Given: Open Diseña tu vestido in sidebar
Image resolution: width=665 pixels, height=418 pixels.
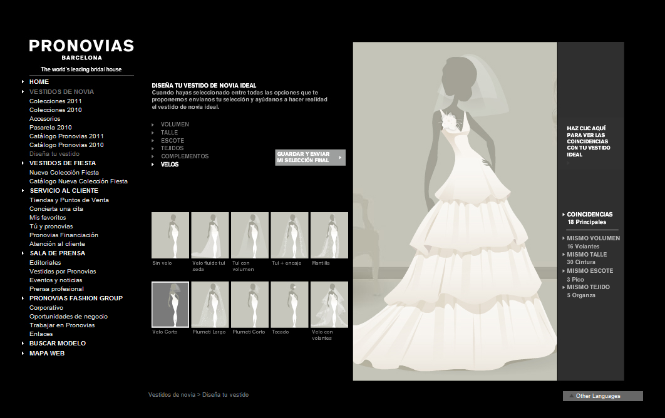Looking at the screenshot, I should (54, 154).
